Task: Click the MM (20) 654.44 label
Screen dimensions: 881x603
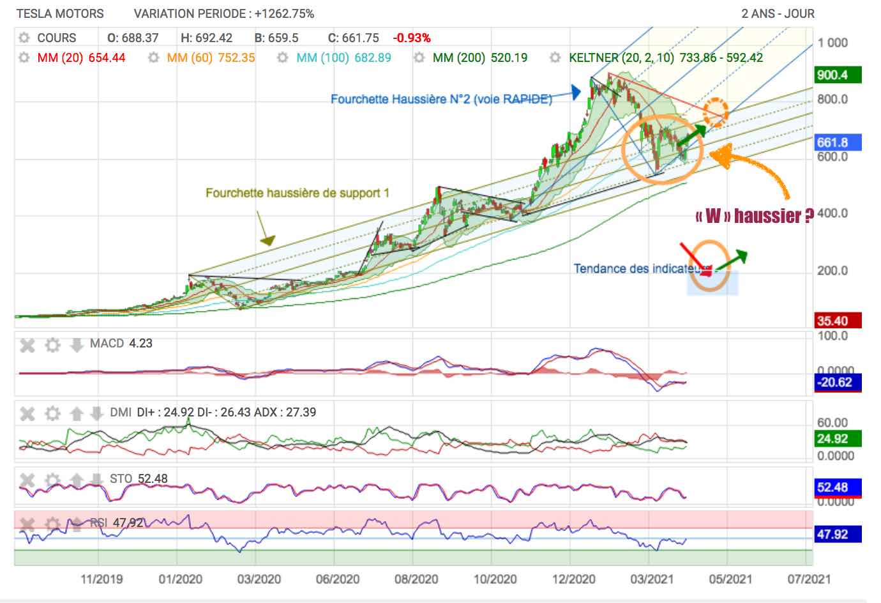Action: coord(81,57)
